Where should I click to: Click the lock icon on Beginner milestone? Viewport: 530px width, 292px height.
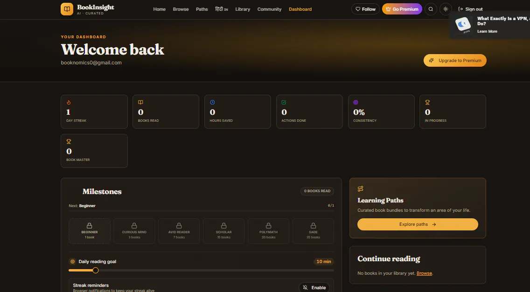90,225
